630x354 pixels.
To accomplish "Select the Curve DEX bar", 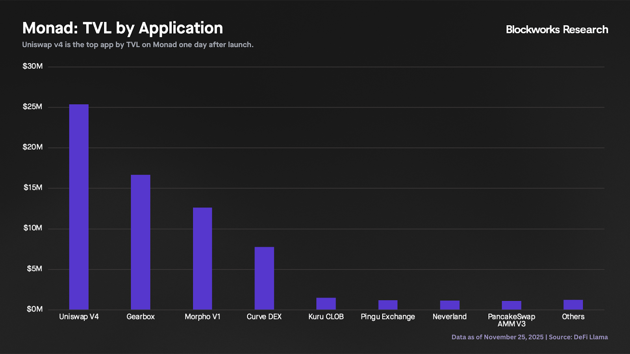I will coord(264,278).
